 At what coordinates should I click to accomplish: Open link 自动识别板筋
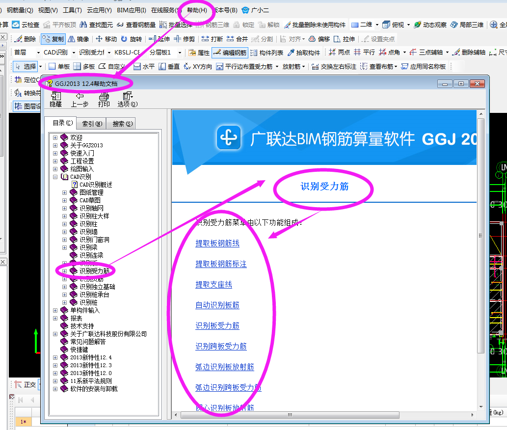click(217, 305)
